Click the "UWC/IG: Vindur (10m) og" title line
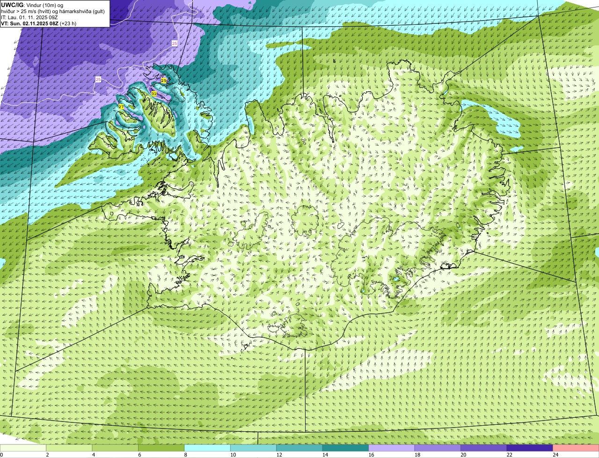The image size is (599, 458). (32, 5)
